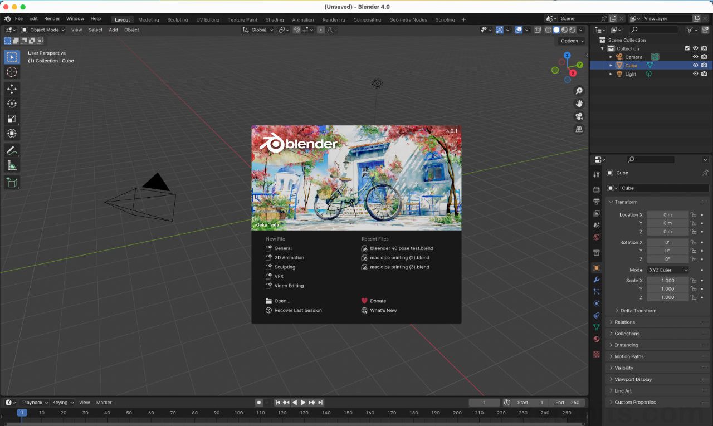This screenshot has height=426, width=713.
Task: Toggle lock on Rotation X
Action: pos(694,242)
